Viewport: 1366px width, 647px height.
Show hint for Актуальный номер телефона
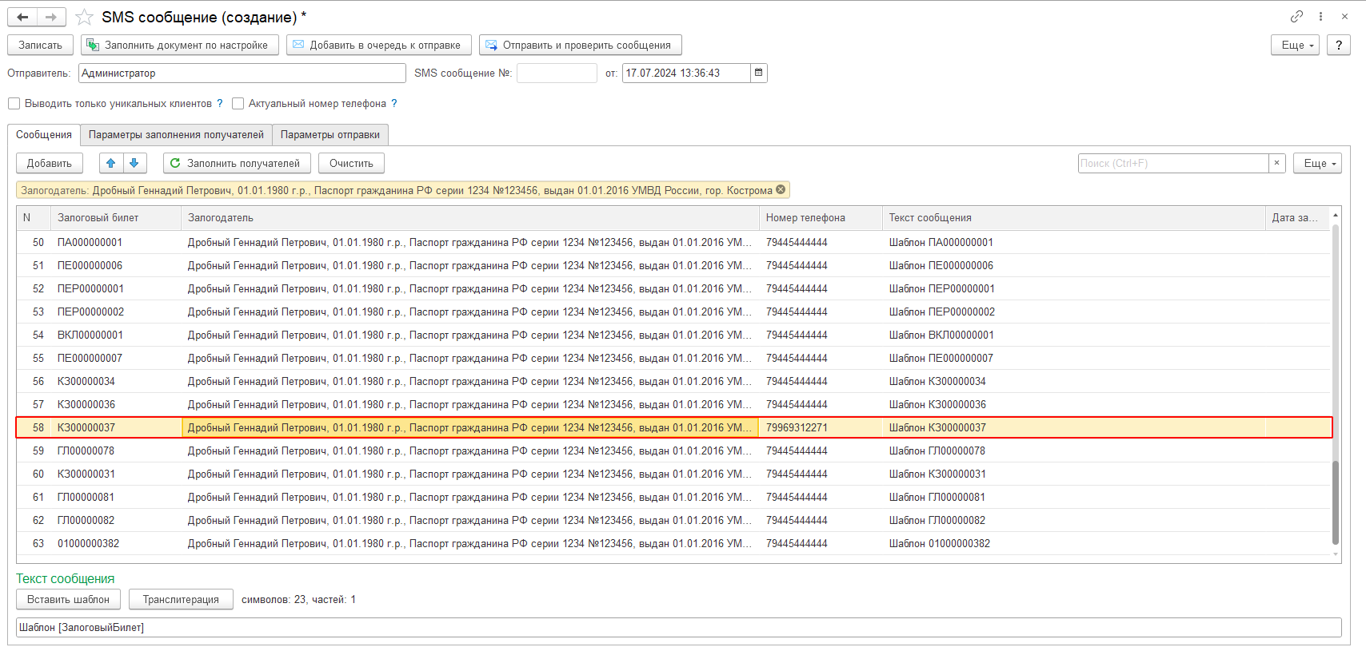tap(394, 103)
